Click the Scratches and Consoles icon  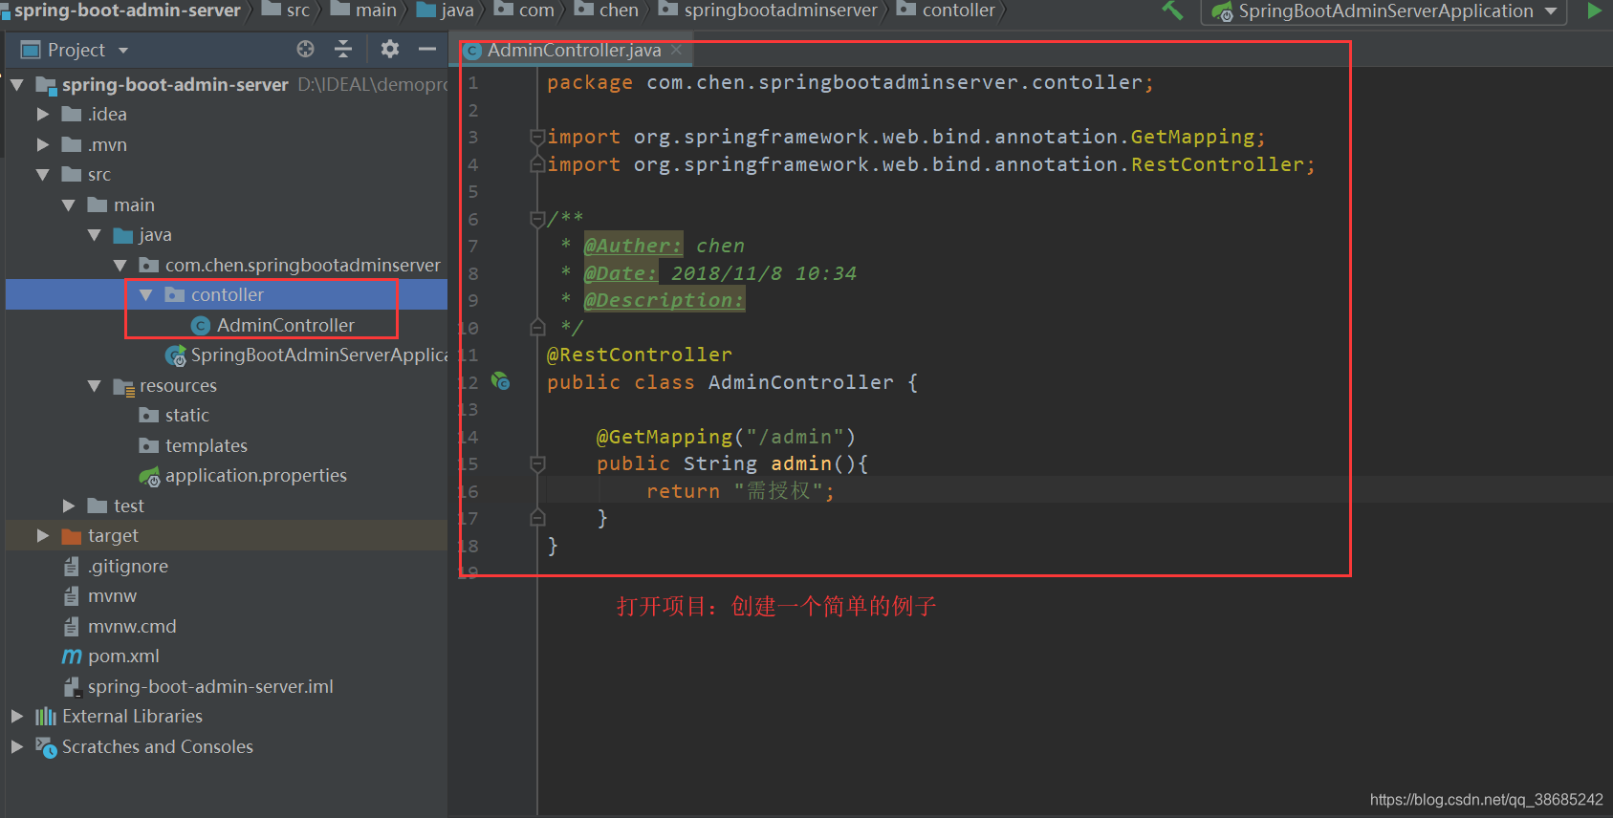click(46, 747)
